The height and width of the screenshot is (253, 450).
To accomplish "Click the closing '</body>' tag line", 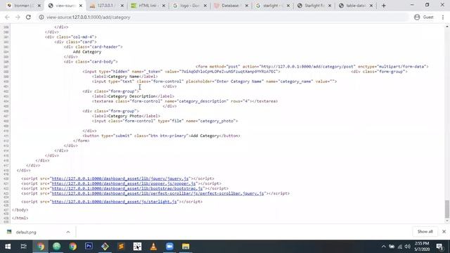I will click(x=20, y=209).
